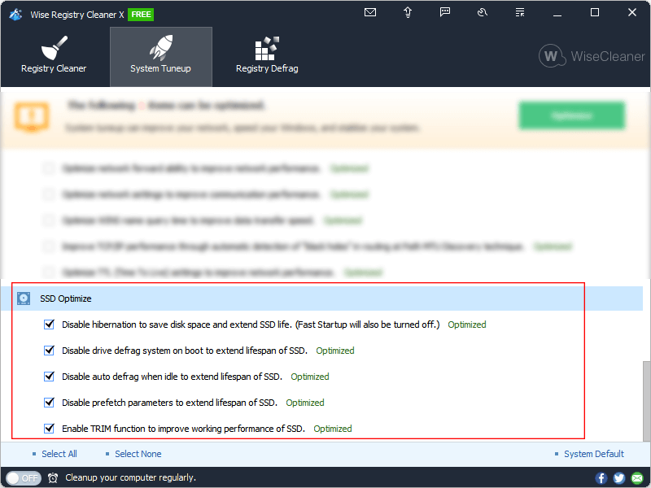Screen dimensions: 651x488
Task: Open the feedback chat bubble icon
Action: pyautogui.click(x=445, y=12)
